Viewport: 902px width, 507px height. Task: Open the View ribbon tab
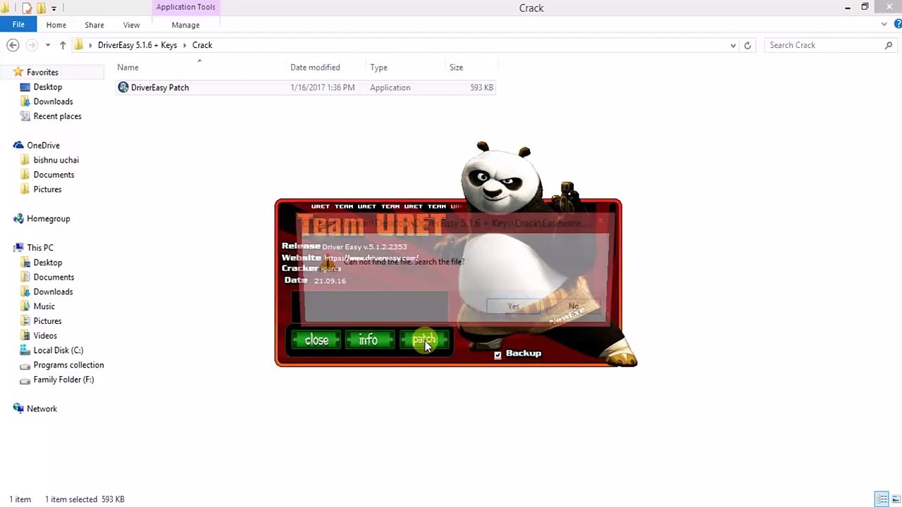click(x=131, y=25)
